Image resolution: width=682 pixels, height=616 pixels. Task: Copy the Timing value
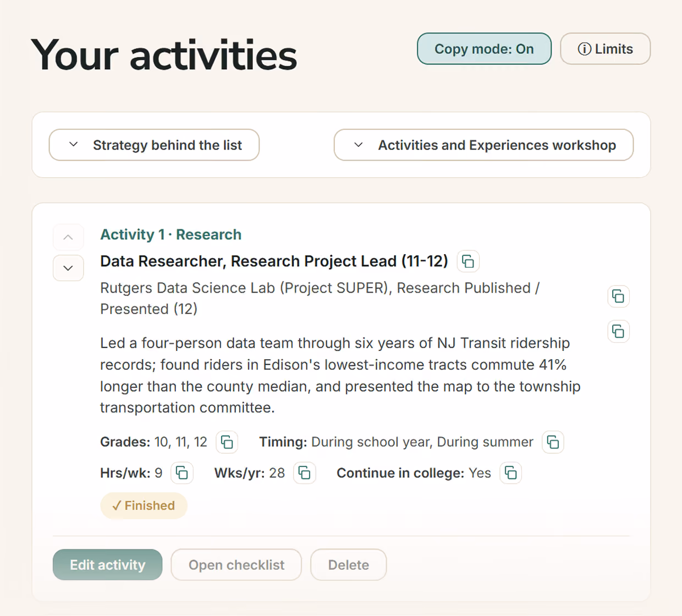point(553,442)
